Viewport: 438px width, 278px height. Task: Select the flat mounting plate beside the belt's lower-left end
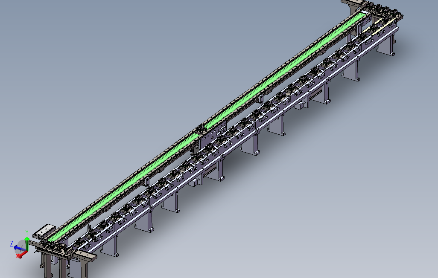coord(44,231)
